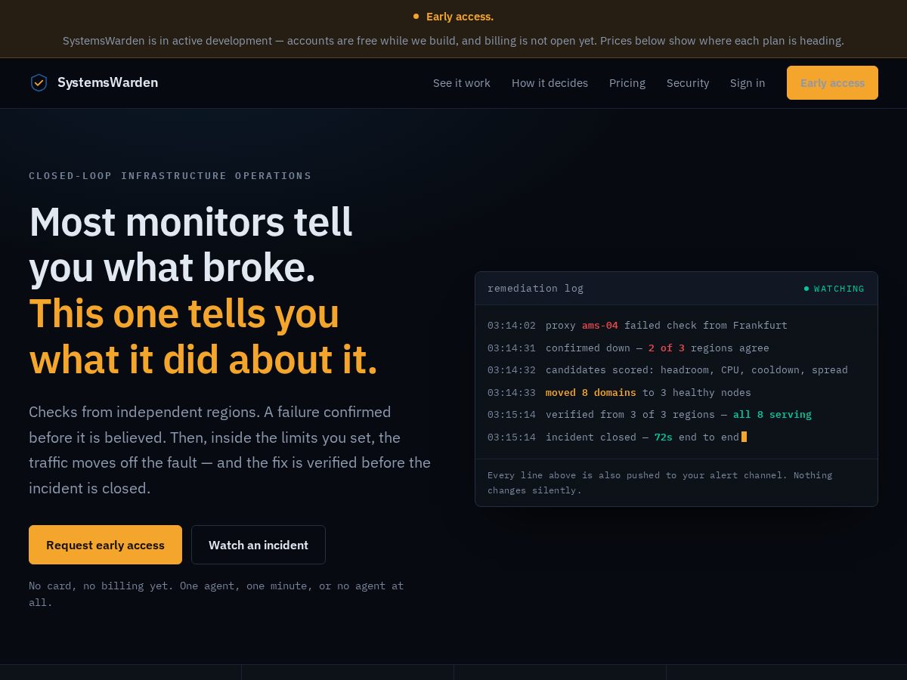Open the Security nav item
907x680 pixels.
688,83
